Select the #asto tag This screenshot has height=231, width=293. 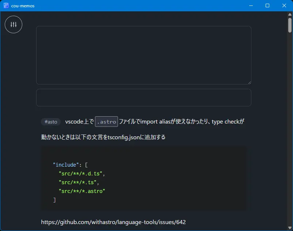pos(51,122)
